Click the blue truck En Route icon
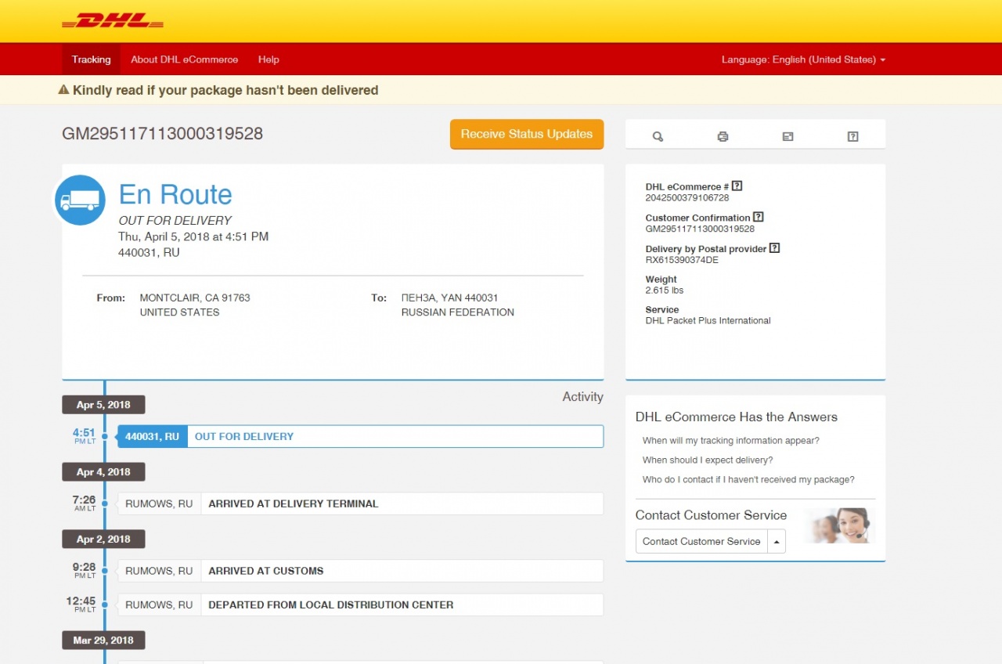 [x=81, y=200]
